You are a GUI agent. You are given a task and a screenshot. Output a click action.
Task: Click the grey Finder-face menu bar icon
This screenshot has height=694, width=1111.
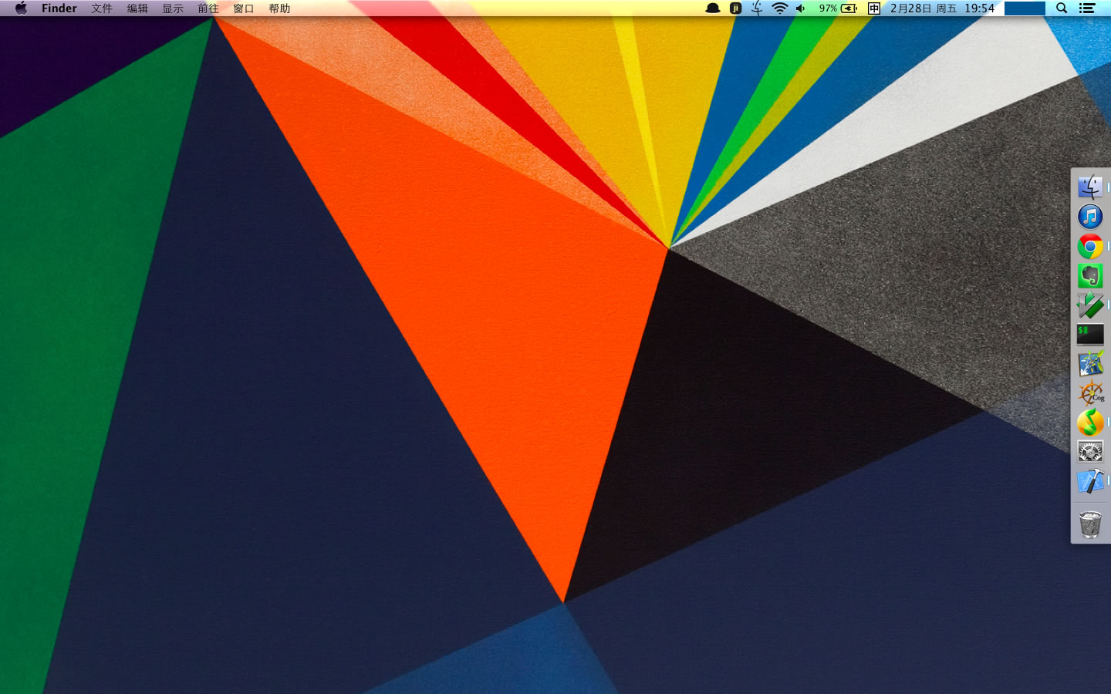pyautogui.click(x=757, y=8)
